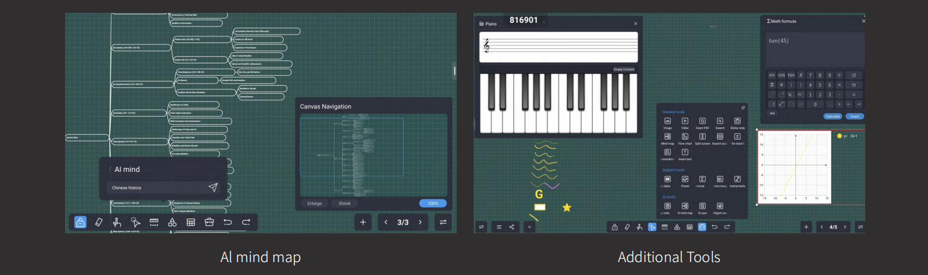Open the toolbox icon in left toolbar
928x275 pixels.
click(x=209, y=222)
